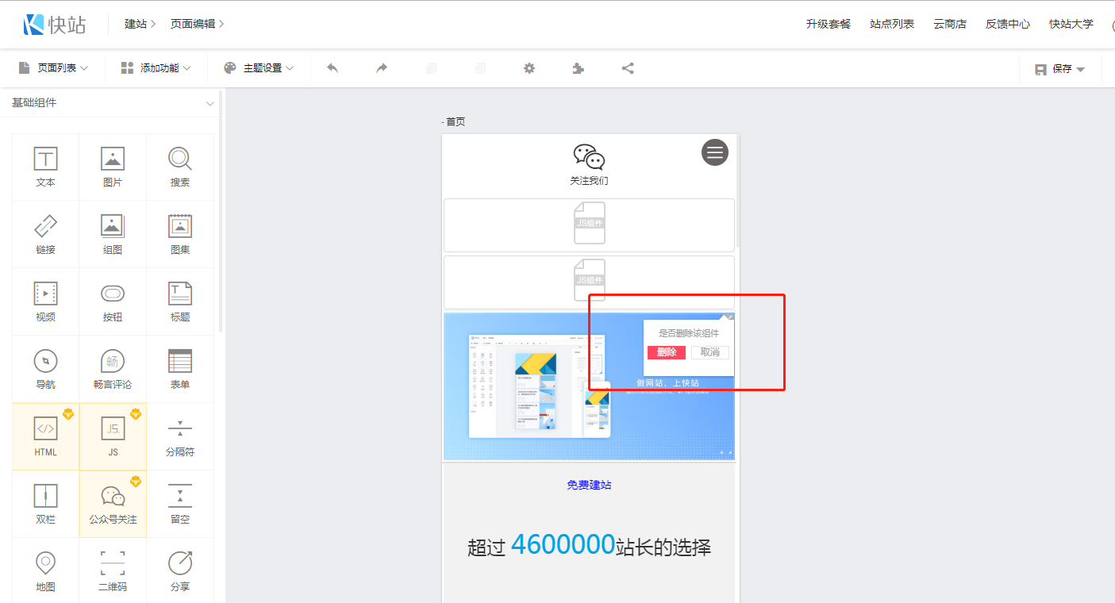Expand the 主题设置 dropdown
Viewport: 1115px width, 603px height.
[x=259, y=68]
